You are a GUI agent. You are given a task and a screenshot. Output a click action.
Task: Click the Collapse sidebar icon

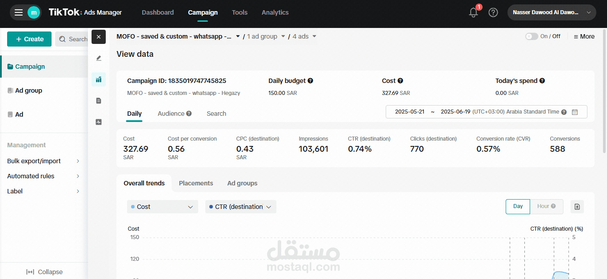pyautogui.click(x=30, y=272)
